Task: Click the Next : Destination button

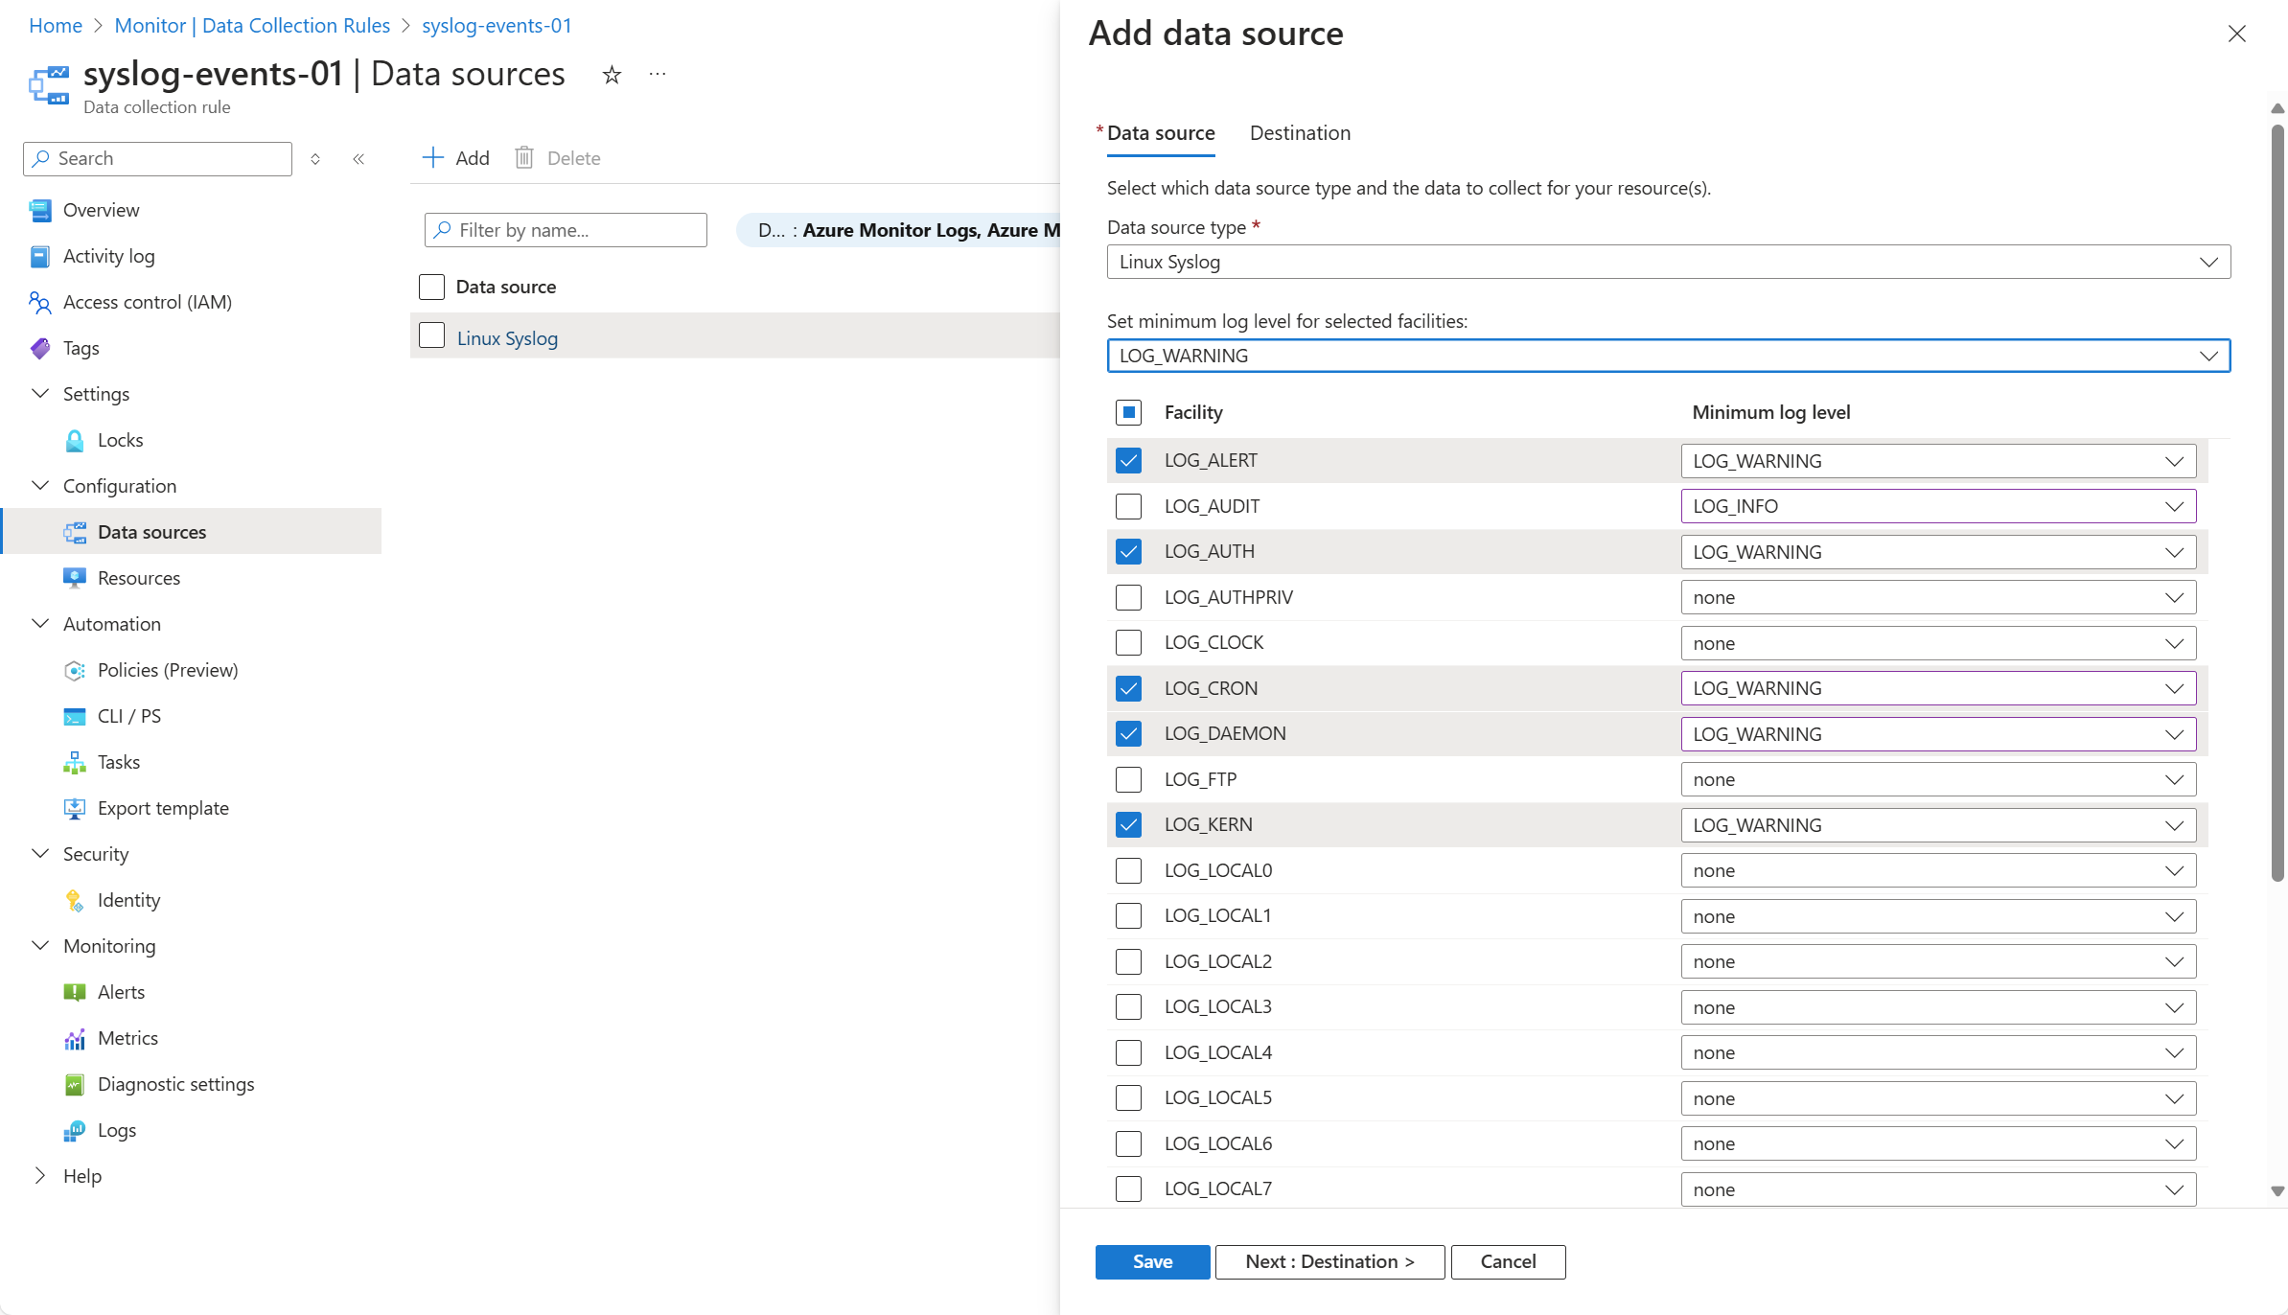Action: click(x=1329, y=1261)
